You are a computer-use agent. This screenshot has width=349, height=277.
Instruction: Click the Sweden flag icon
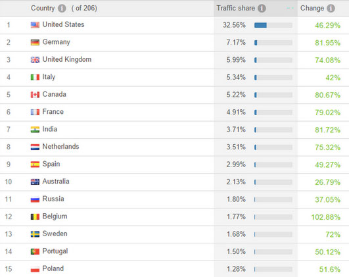(x=35, y=234)
